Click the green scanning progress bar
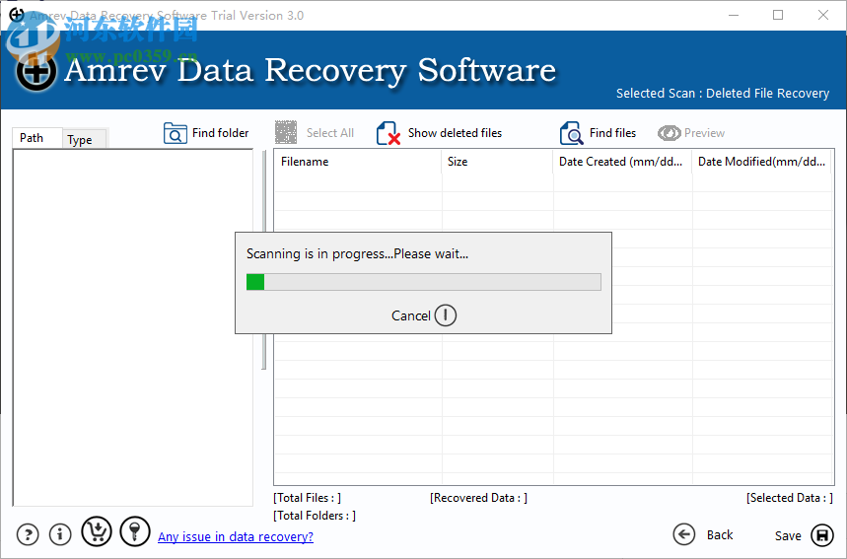This screenshot has height=559, width=847. (x=424, y=282)
